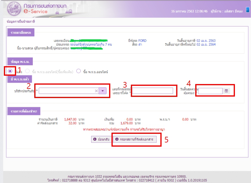Click the footer address line กรมการขนส่งทางบก 1032

coord(127,177)
